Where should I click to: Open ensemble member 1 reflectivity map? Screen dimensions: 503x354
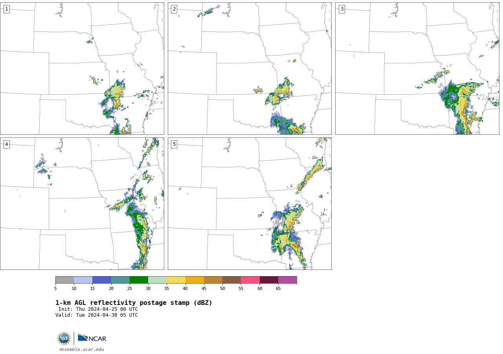[82, 68]
